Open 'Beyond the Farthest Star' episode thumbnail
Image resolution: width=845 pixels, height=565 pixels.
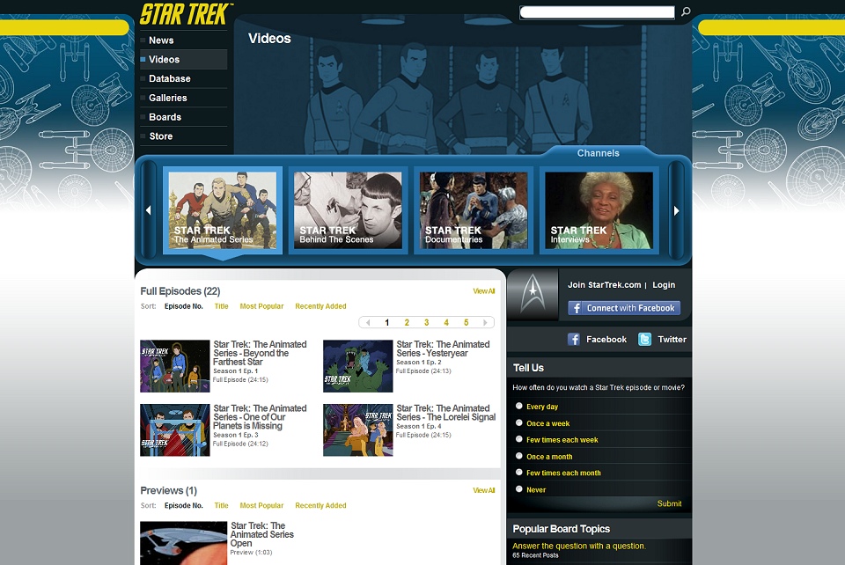175,366
